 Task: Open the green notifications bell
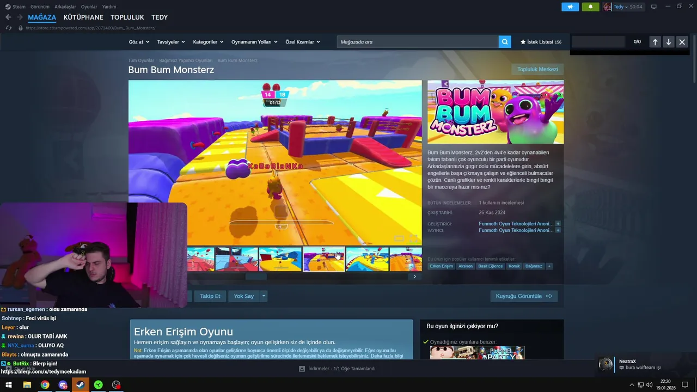click(x=590, y=7)
